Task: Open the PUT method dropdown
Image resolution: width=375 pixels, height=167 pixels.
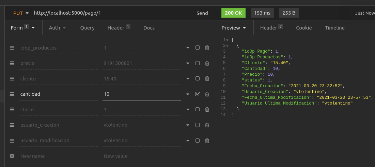Action: point(21,13)
